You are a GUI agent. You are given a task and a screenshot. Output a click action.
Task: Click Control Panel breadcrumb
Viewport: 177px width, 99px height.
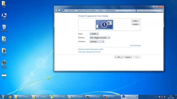[71, 10]
